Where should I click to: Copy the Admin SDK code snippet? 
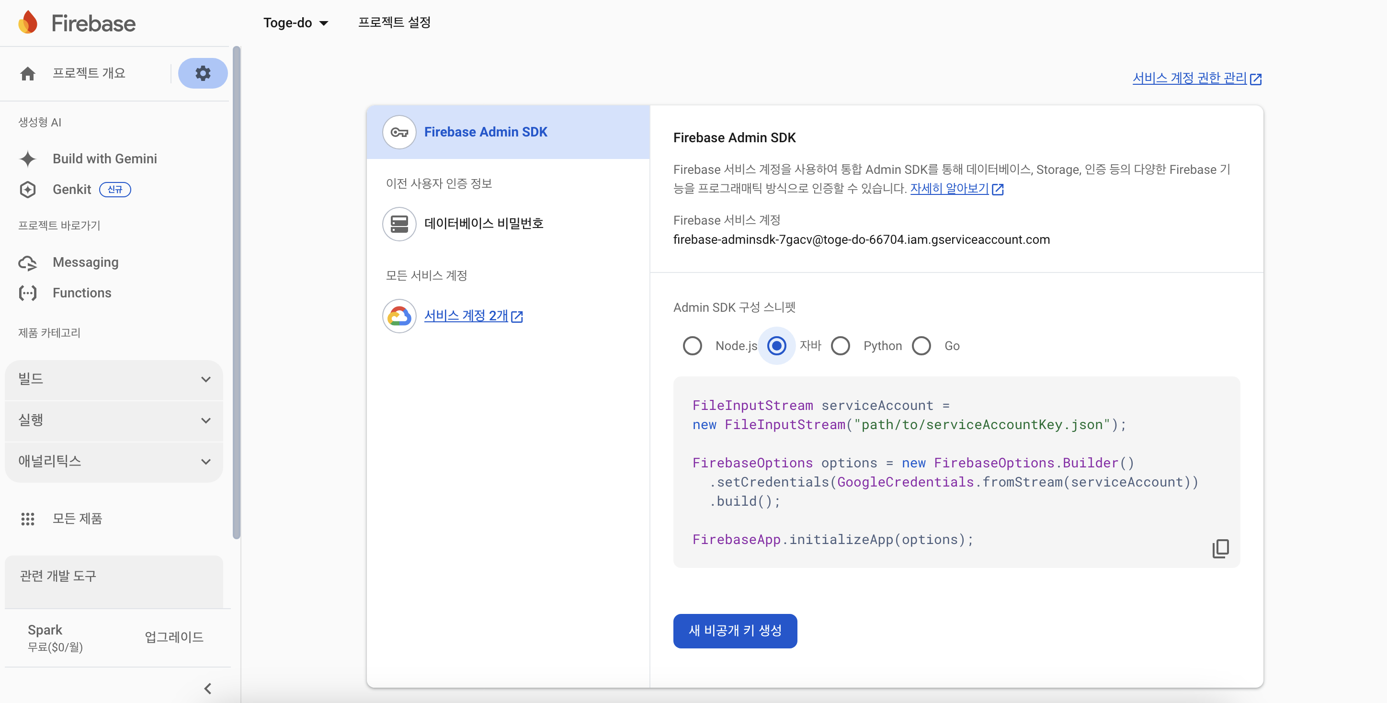(x=1220, y=548)
